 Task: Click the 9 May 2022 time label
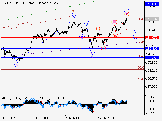click(x=8, y=118)
